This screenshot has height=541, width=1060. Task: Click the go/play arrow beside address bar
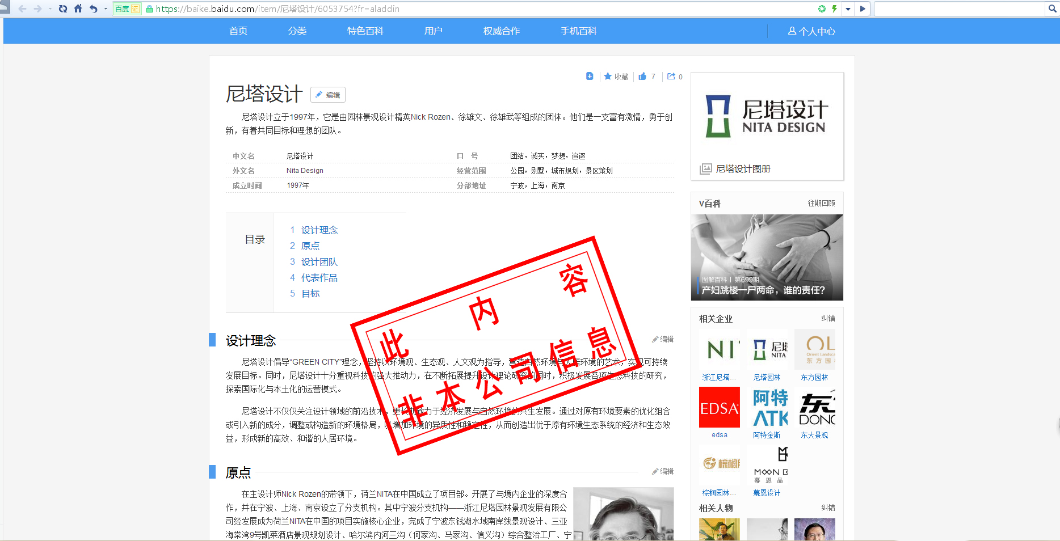point(863,9)
